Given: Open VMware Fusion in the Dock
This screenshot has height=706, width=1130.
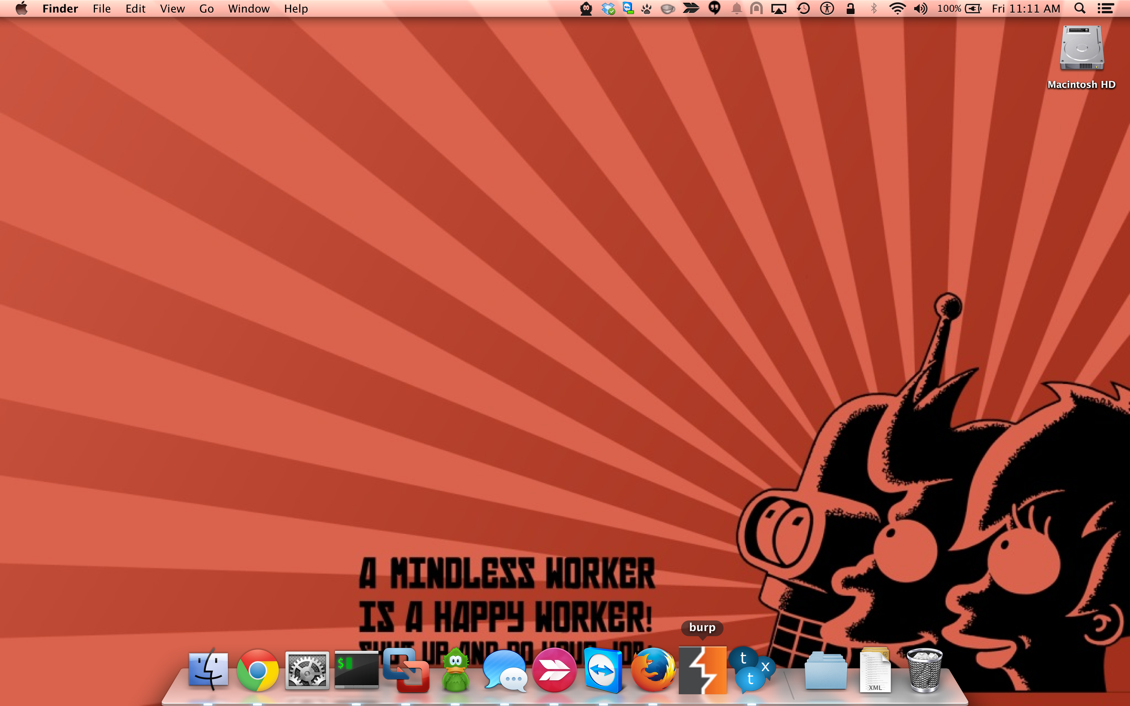Looking at the screenshot, I should (x=406, y=671).
